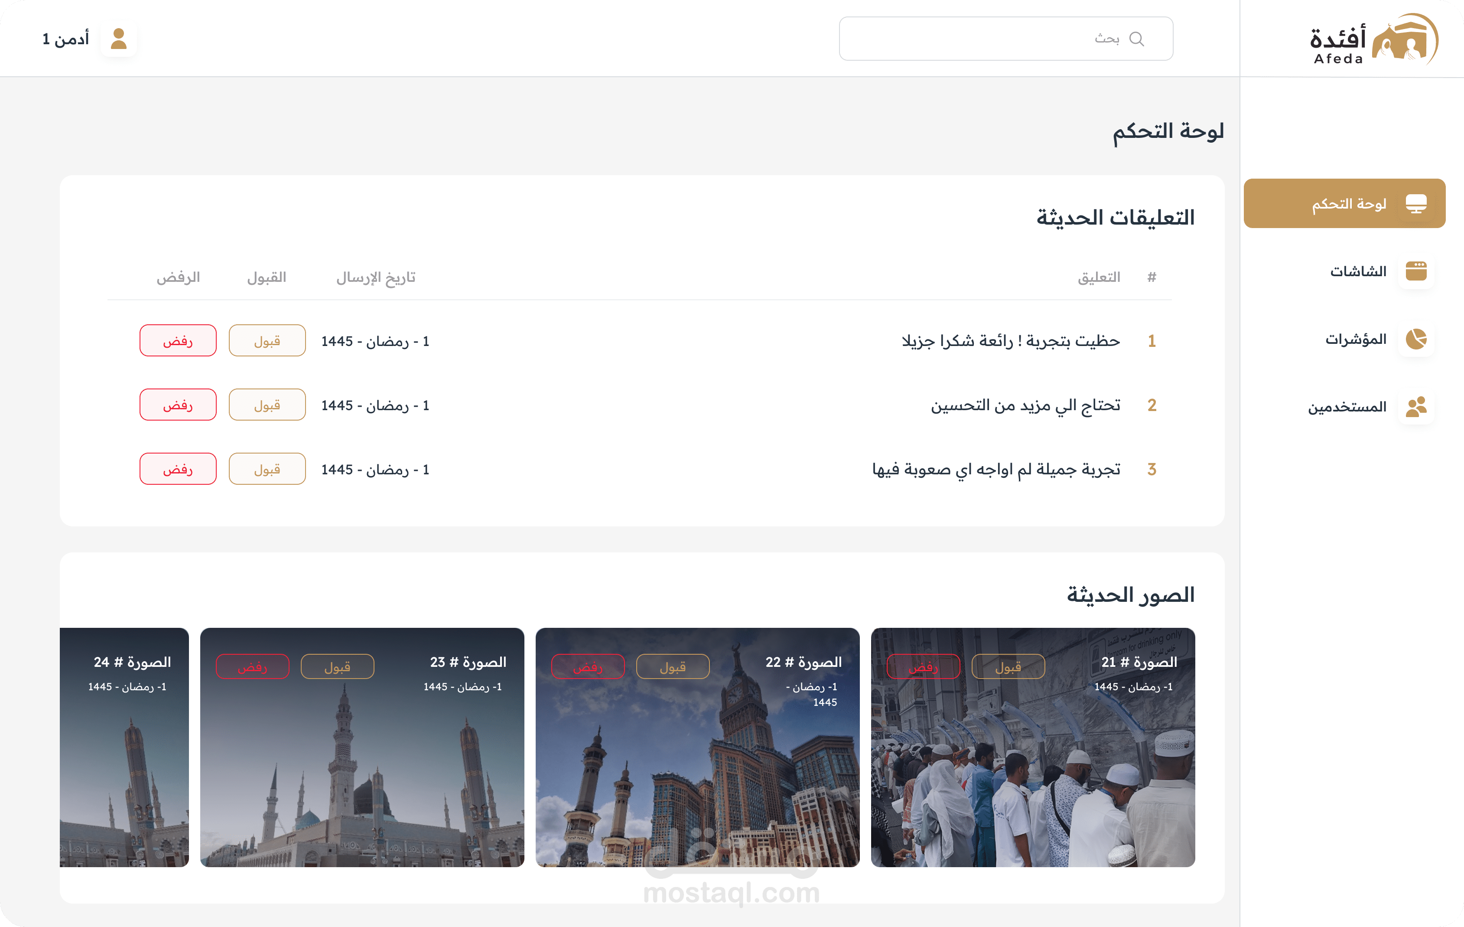Click row number 2 in comments table

tap(1152, 405)
